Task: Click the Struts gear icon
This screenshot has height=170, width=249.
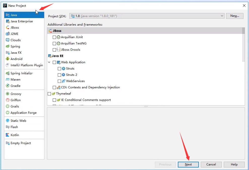Action: [64, 69]
